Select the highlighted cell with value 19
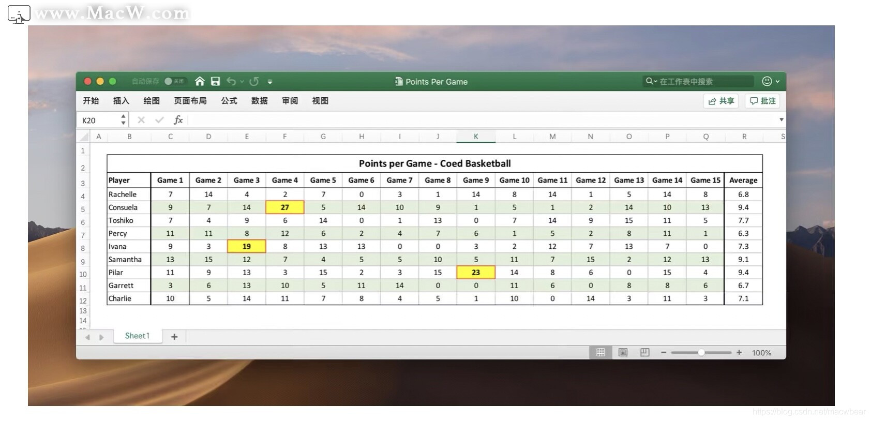The height and width of the screenshot is (421, 871). pyautogui.click(x=247, y=246)
